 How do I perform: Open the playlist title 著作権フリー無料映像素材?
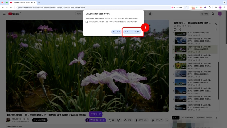(x=192, y=23)
